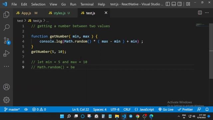Close the test.js tab
213x120 pixels.
(x=106, y=13)
